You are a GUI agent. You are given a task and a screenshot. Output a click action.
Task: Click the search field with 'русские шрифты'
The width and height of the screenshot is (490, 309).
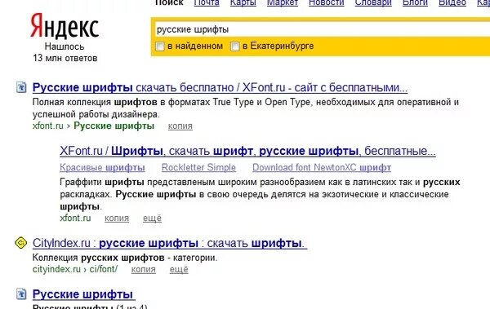tap(322, 29)
